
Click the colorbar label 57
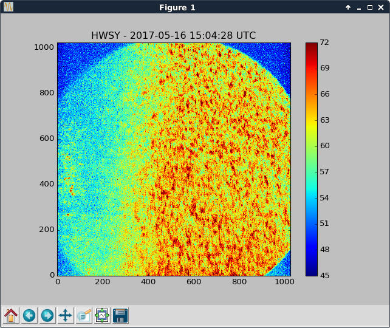[324, 172]
